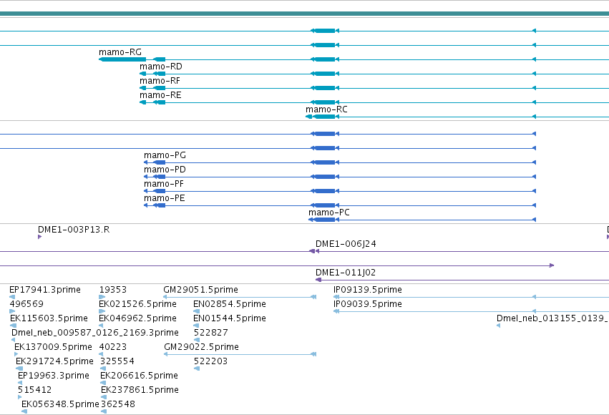Click the GM29022.5prime alignment line
This screenshot has height=415, width=609.
point(240,354)
